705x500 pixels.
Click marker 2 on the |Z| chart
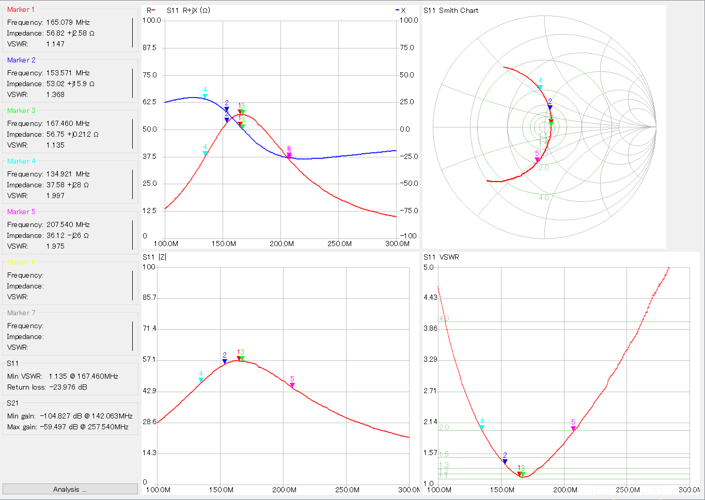[225, 361]
